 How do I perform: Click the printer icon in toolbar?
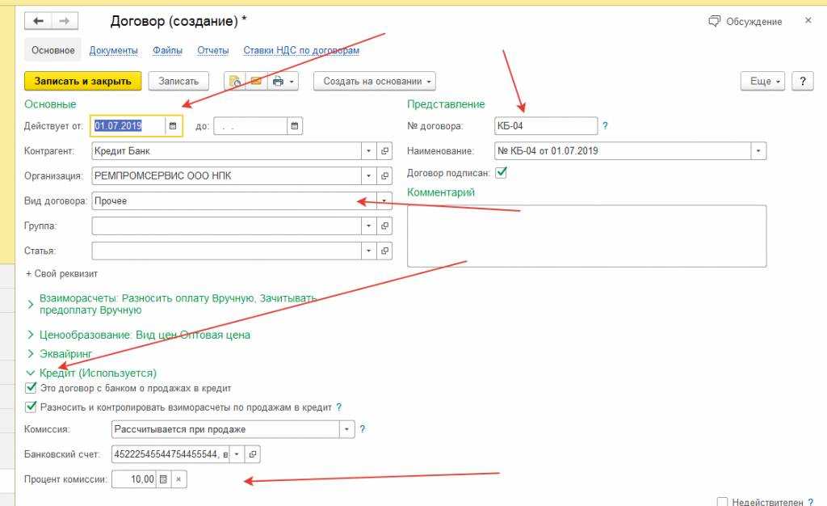(278, 82)
